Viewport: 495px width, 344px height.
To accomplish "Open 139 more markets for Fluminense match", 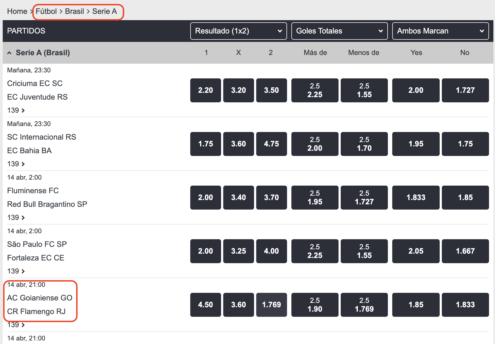I will [x=16, y=218].
